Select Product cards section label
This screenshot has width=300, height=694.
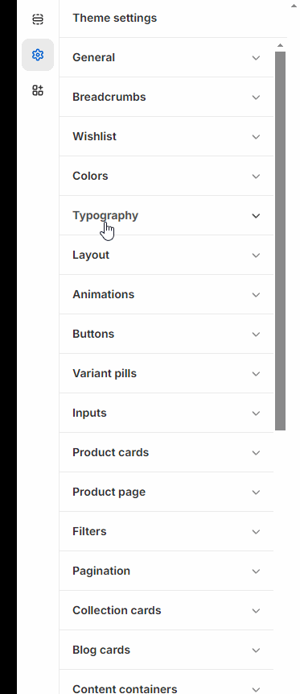pyautogui.click(x=110, y=452)
